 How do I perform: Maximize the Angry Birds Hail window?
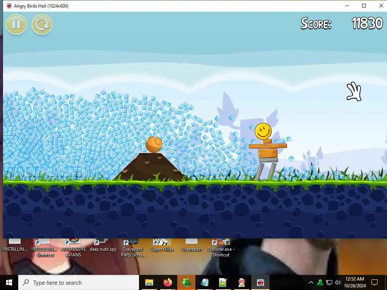(x=364, y=6)
